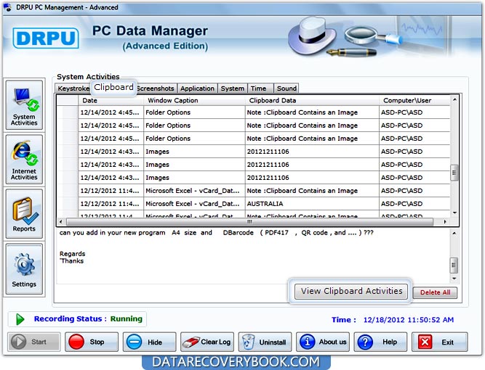Open Help with question mark
Screen dimensions: 485x370
[x=380, y=342]
